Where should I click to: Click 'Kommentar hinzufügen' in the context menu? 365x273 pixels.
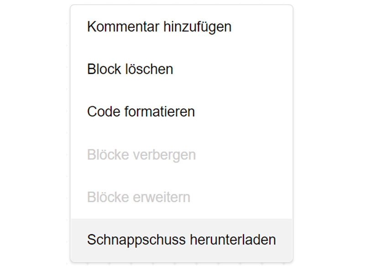[159, 27]
